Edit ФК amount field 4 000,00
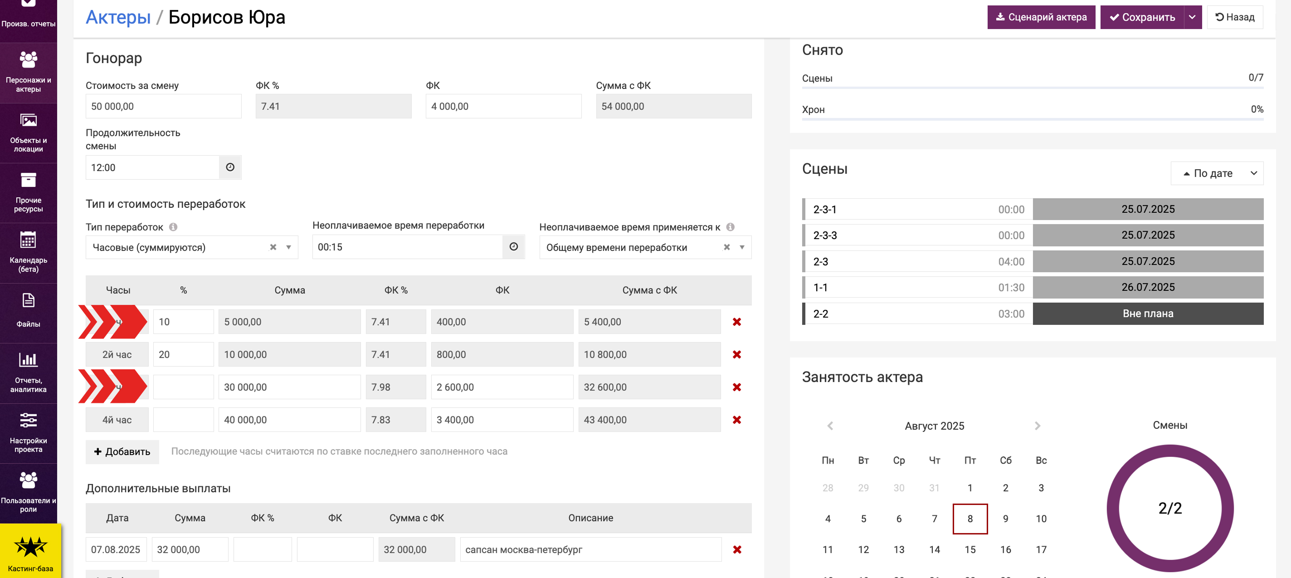The height and width of the screenshot is (578, 1291). click(x=503, y=106)
